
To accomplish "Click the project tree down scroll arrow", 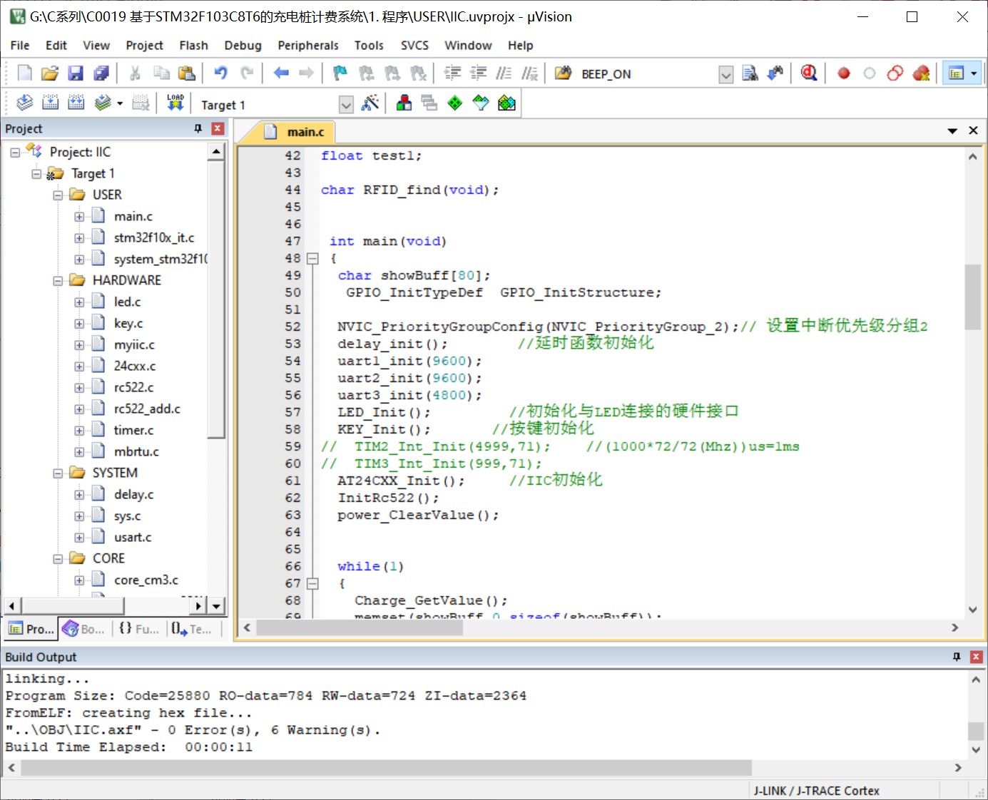I will pyautogui.click(x=217, y=606).
